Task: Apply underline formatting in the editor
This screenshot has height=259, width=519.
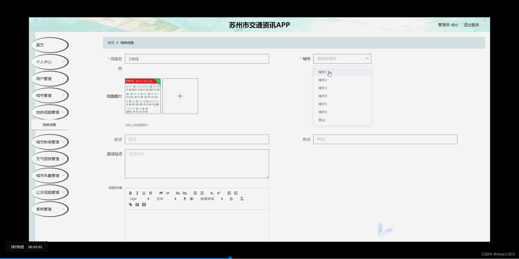Action: click(144, 193)
